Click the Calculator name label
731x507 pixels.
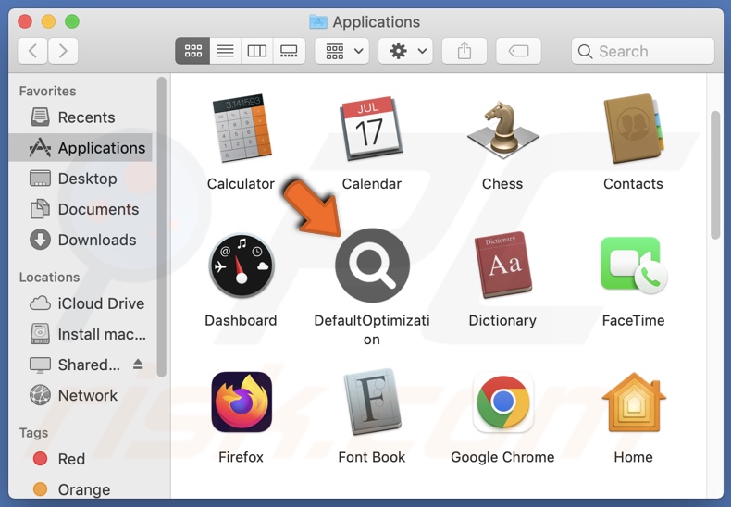[x=241, y=184]
